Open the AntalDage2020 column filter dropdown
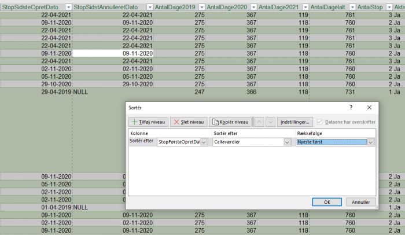 click(253, 8)
